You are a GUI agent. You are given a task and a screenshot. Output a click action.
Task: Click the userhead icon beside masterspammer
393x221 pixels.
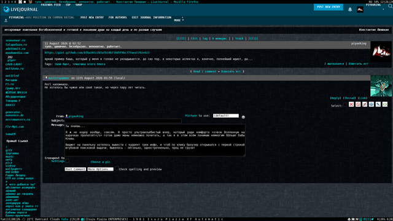coord(46,78)
